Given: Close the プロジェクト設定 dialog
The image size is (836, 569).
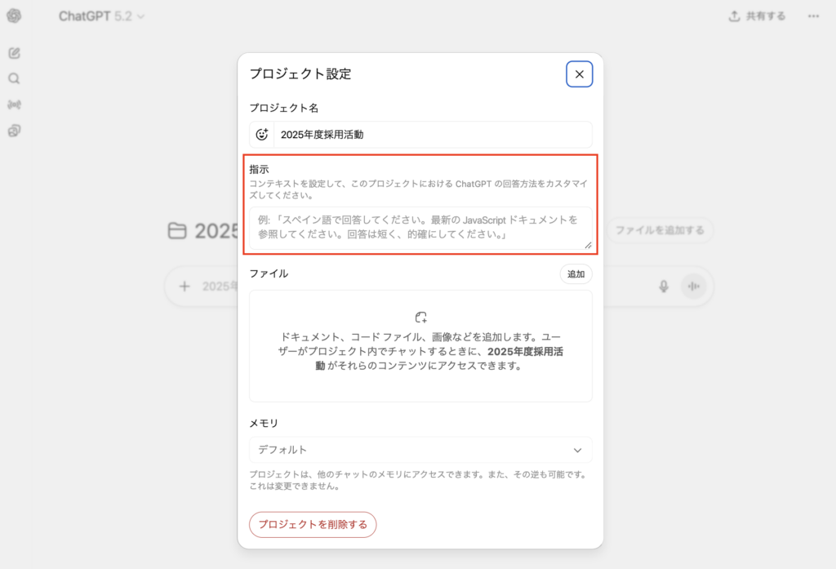Looking at the screenshot, I should (x=579, y=74).
